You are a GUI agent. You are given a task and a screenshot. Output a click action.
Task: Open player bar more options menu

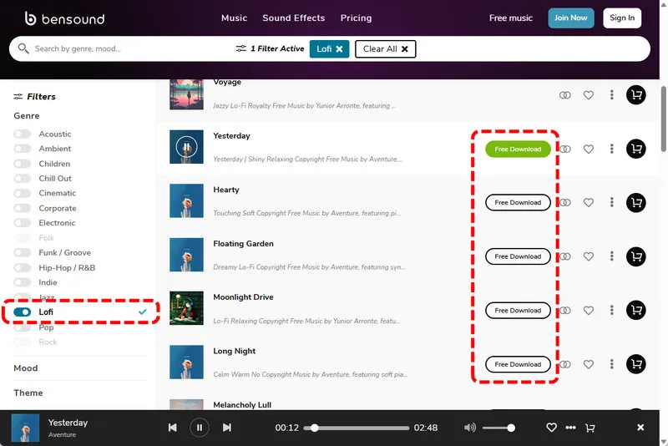point(570,428)
